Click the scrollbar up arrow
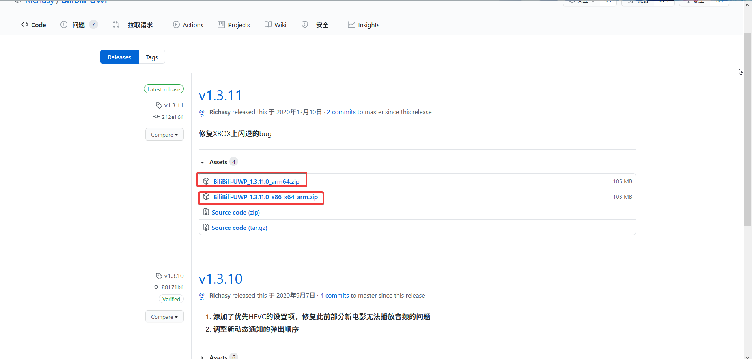 pyautogui.click(x=748, y=5)
